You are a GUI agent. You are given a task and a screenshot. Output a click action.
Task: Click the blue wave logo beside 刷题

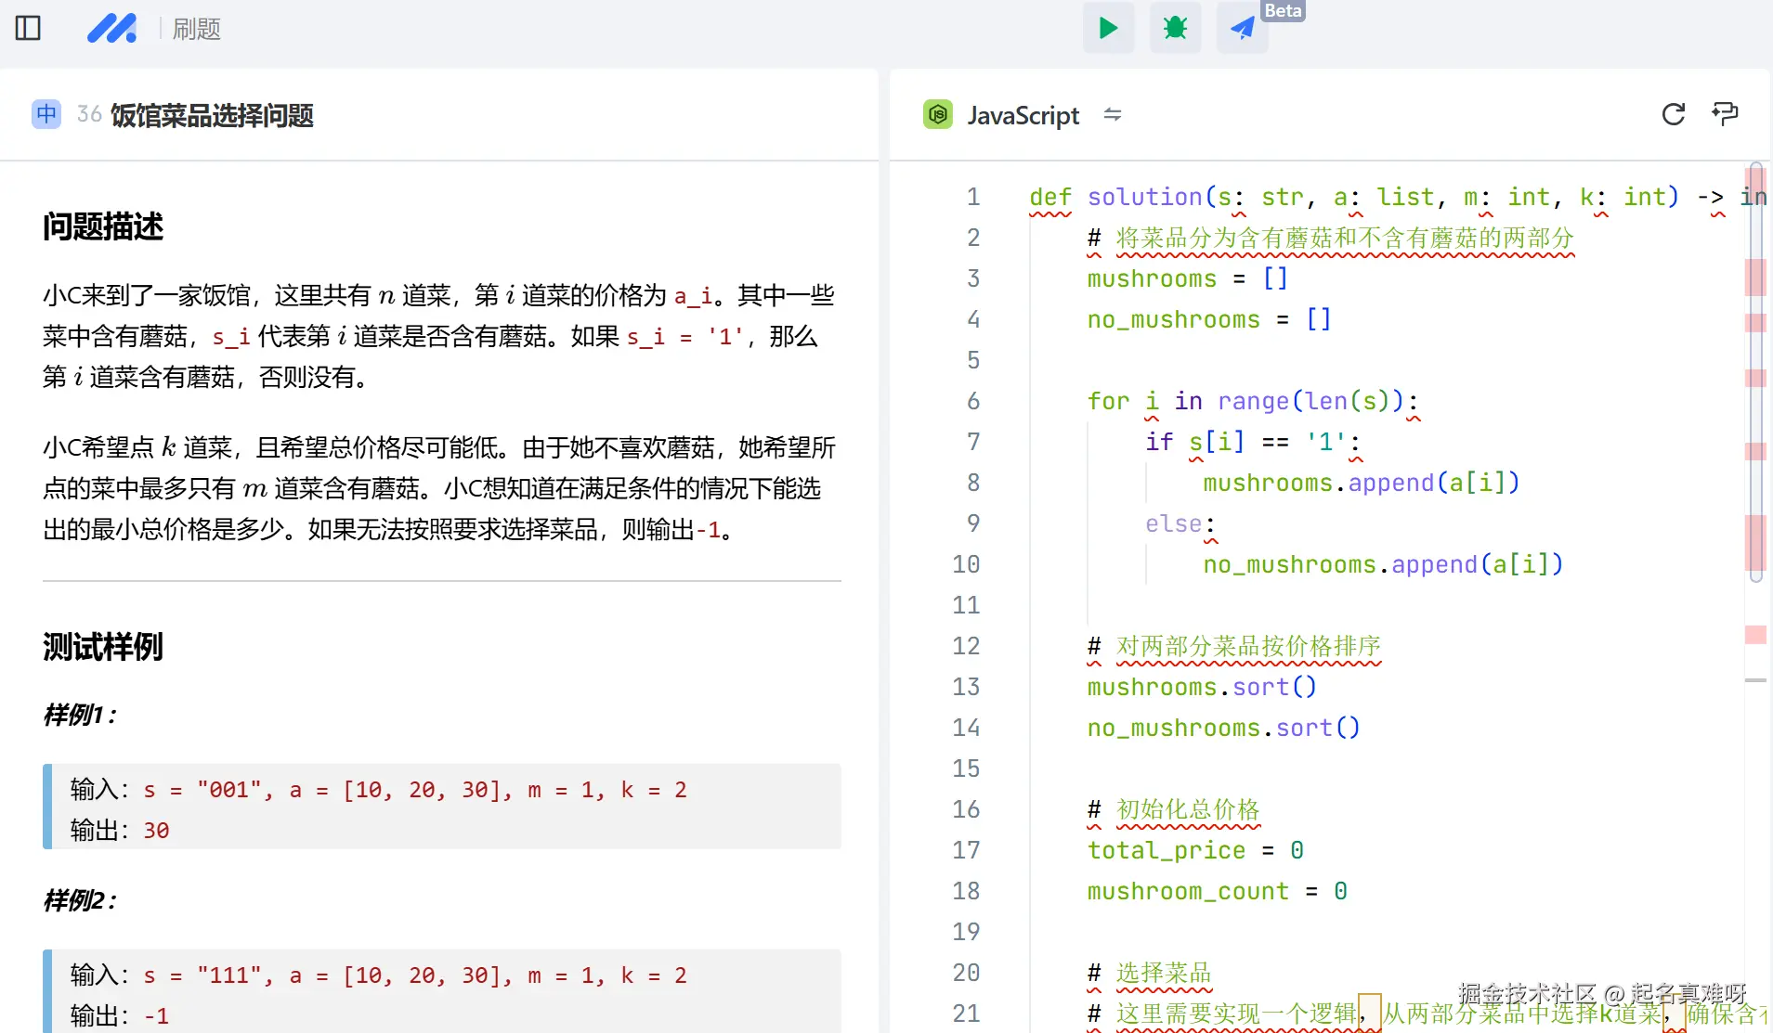pos(111,28)
